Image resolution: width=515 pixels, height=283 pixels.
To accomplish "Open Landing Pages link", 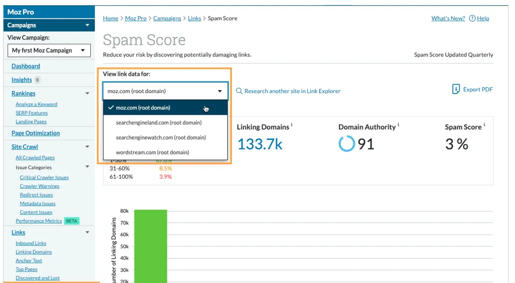I will pyautogui.click(x=31, y=122).
